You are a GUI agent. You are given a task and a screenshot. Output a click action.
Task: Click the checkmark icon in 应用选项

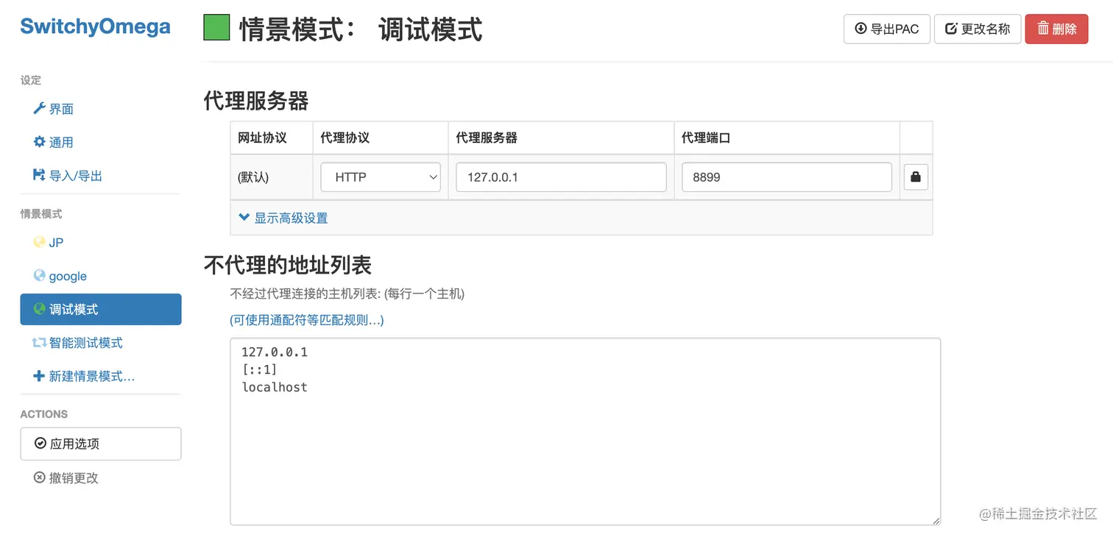coord(40,444)
